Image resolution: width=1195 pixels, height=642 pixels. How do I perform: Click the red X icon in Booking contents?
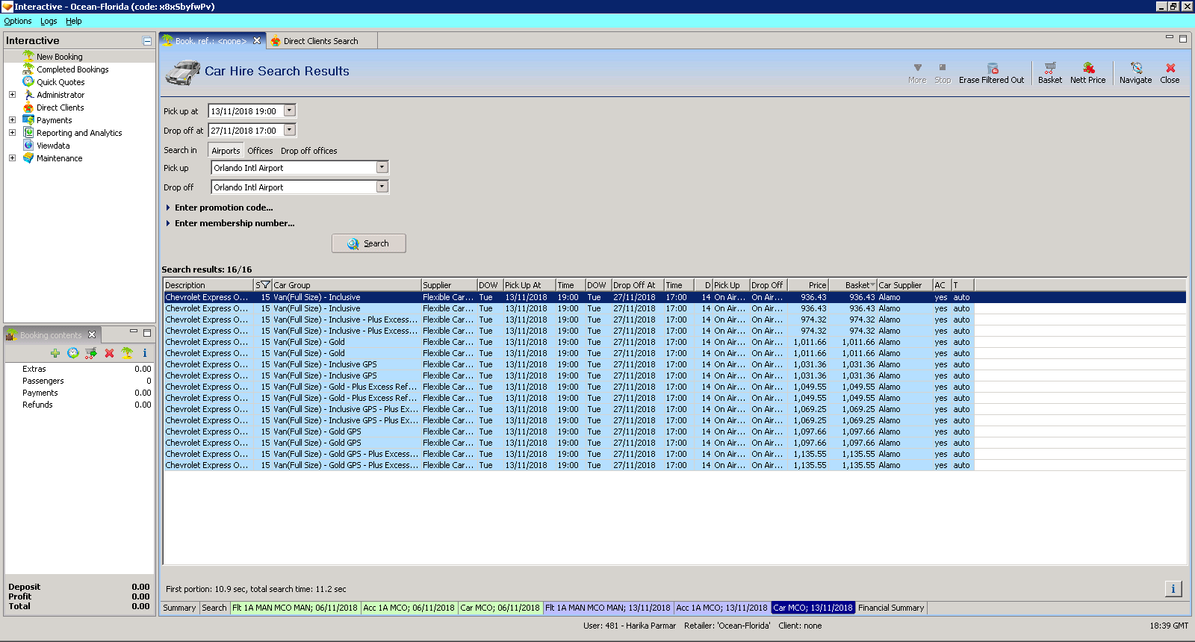tap(109, 353)
